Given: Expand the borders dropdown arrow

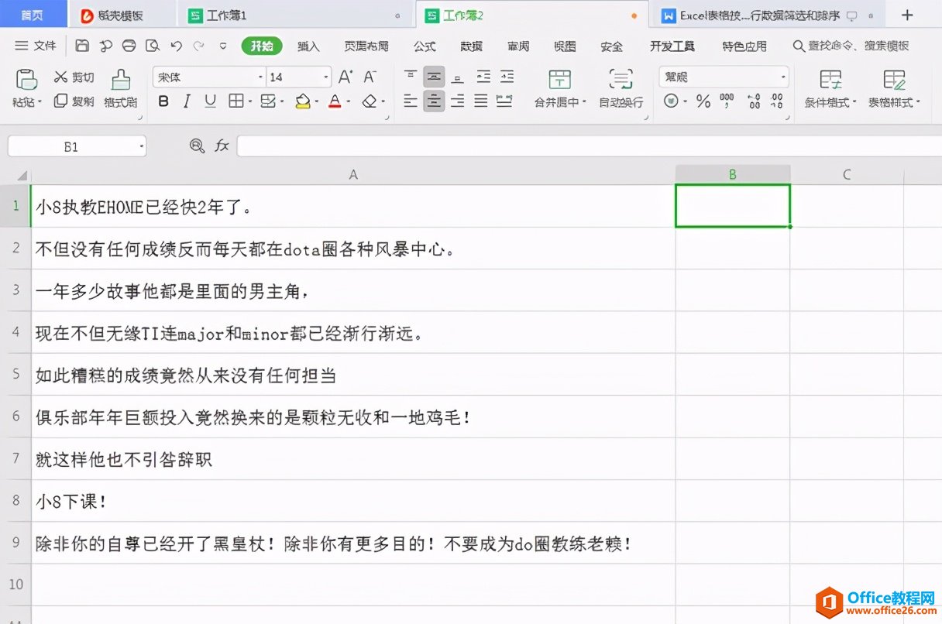Looking at the screenshot, I should 249,101.
